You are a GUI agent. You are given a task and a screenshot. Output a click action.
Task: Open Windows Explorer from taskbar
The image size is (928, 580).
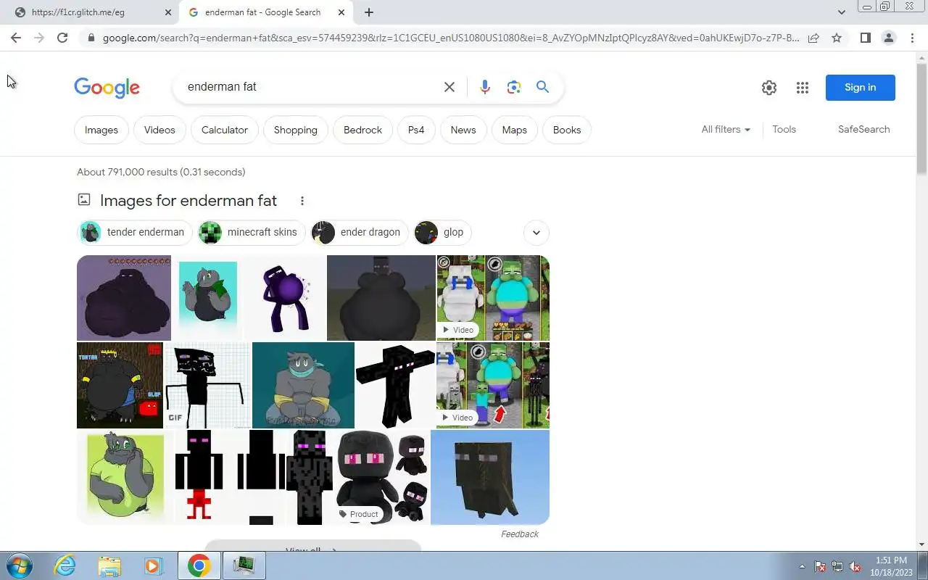pyautogui.click(x=109, y=565)
